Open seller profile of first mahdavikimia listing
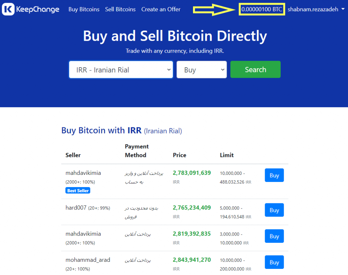Viewport: 348px width, 275px height. (x=83, y=173)
